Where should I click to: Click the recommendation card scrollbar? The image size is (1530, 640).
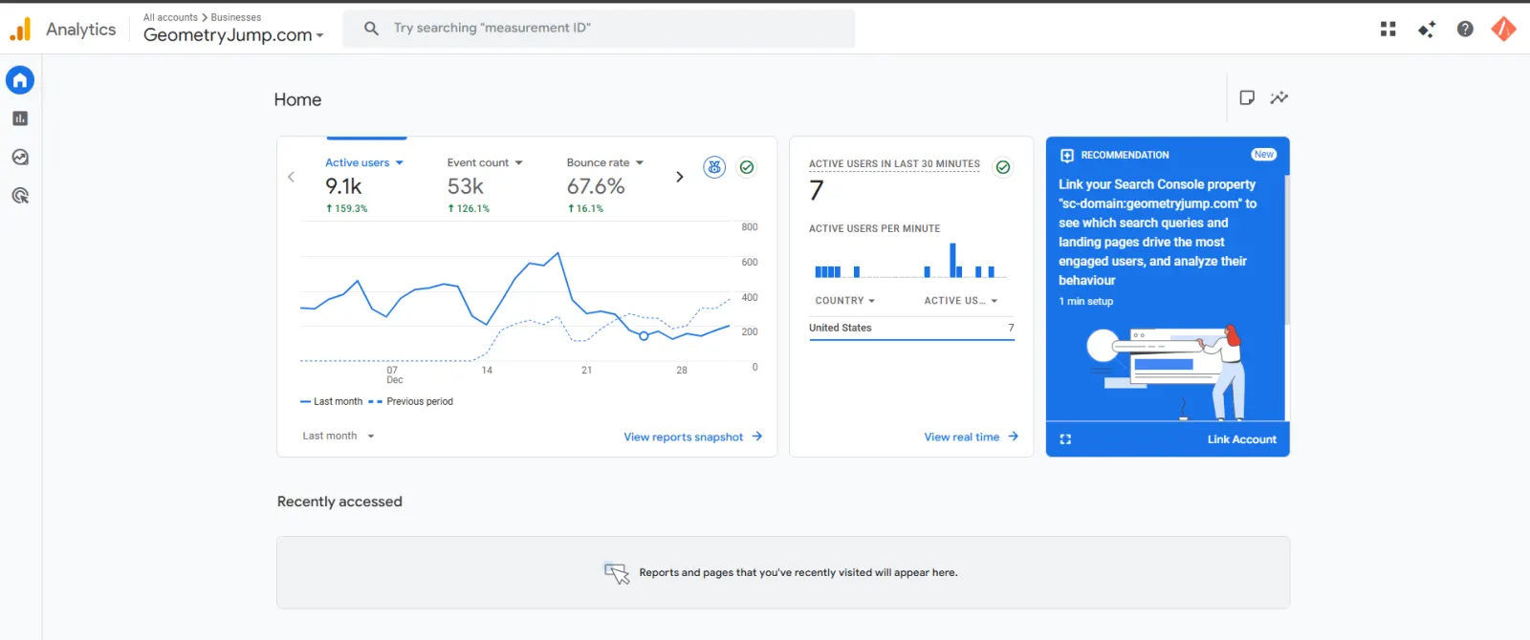[x=1287, y=248]
